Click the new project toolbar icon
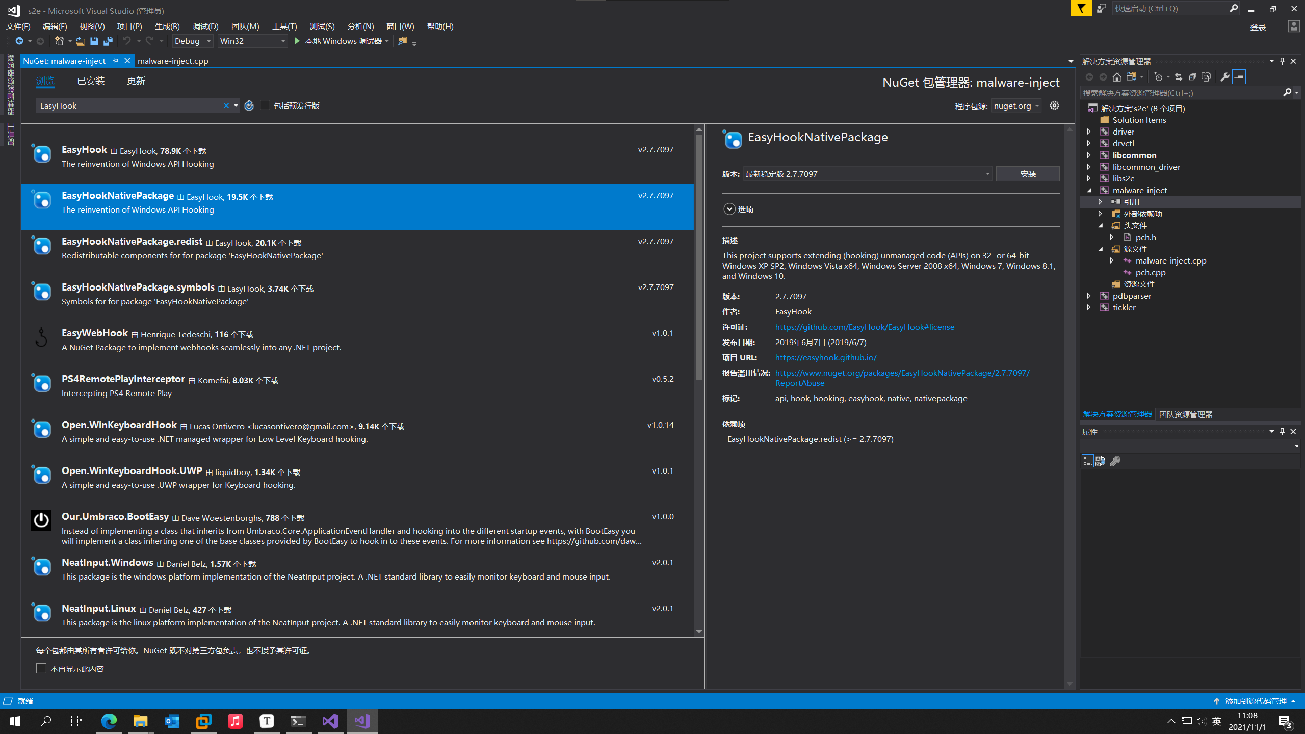The image size is (1305, 734). [59, 41]
